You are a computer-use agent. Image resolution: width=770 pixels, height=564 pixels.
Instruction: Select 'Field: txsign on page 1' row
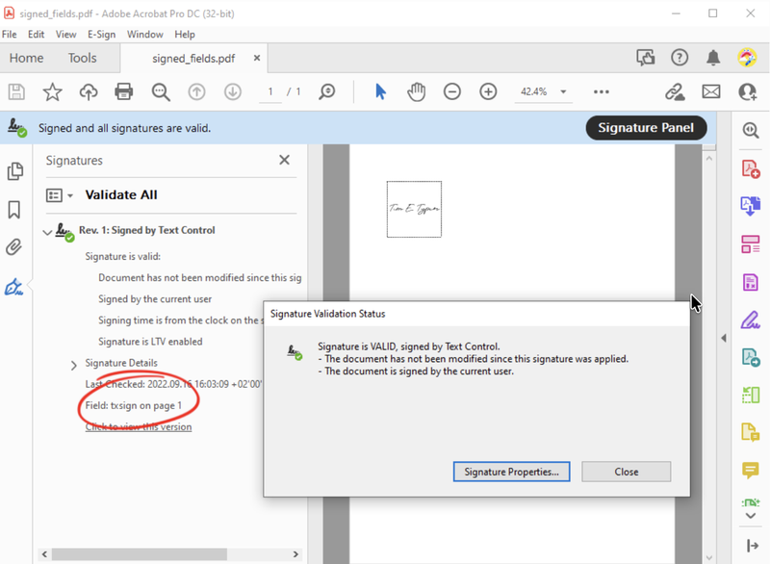pyautogui.click(x=133, y=405)
